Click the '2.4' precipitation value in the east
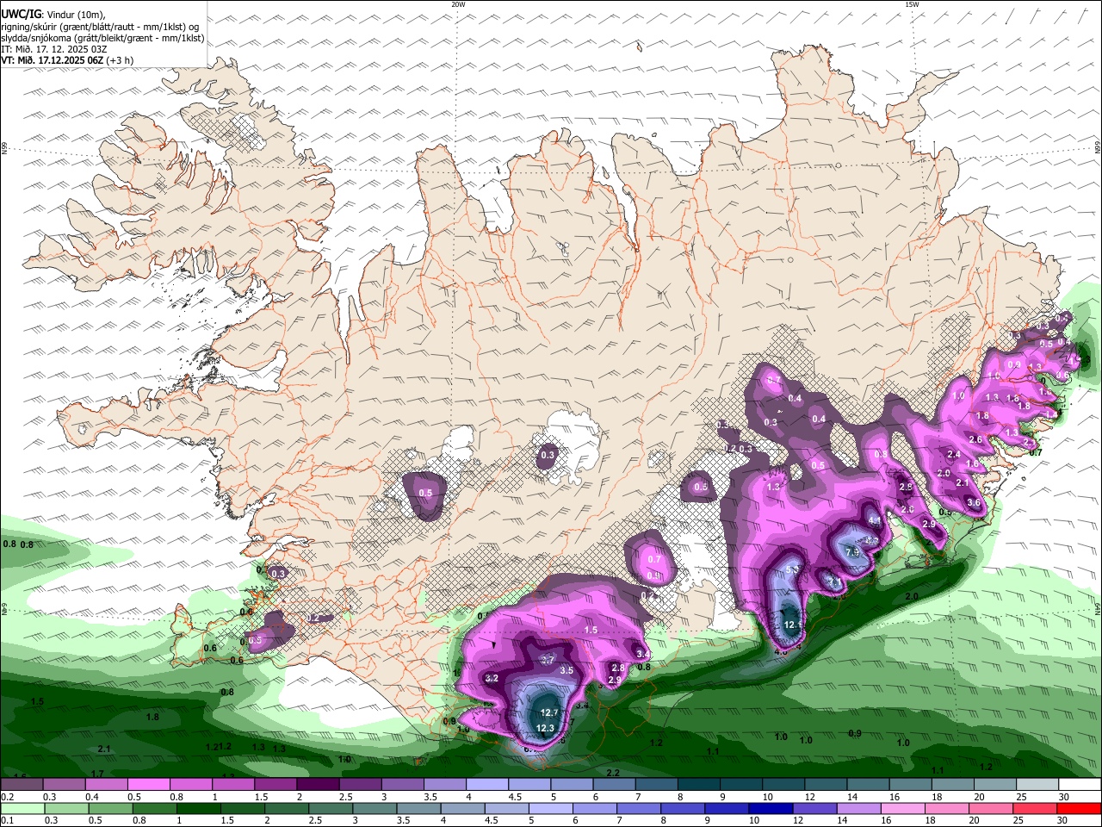 point(954,455)
